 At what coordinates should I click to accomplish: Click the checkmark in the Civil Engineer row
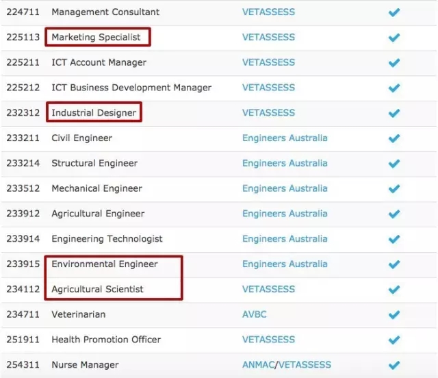[394, 138]
